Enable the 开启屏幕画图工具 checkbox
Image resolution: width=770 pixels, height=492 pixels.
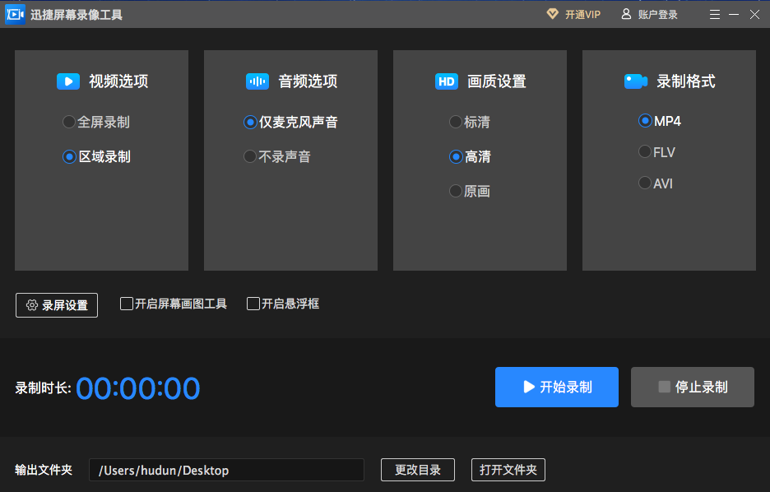128,304
